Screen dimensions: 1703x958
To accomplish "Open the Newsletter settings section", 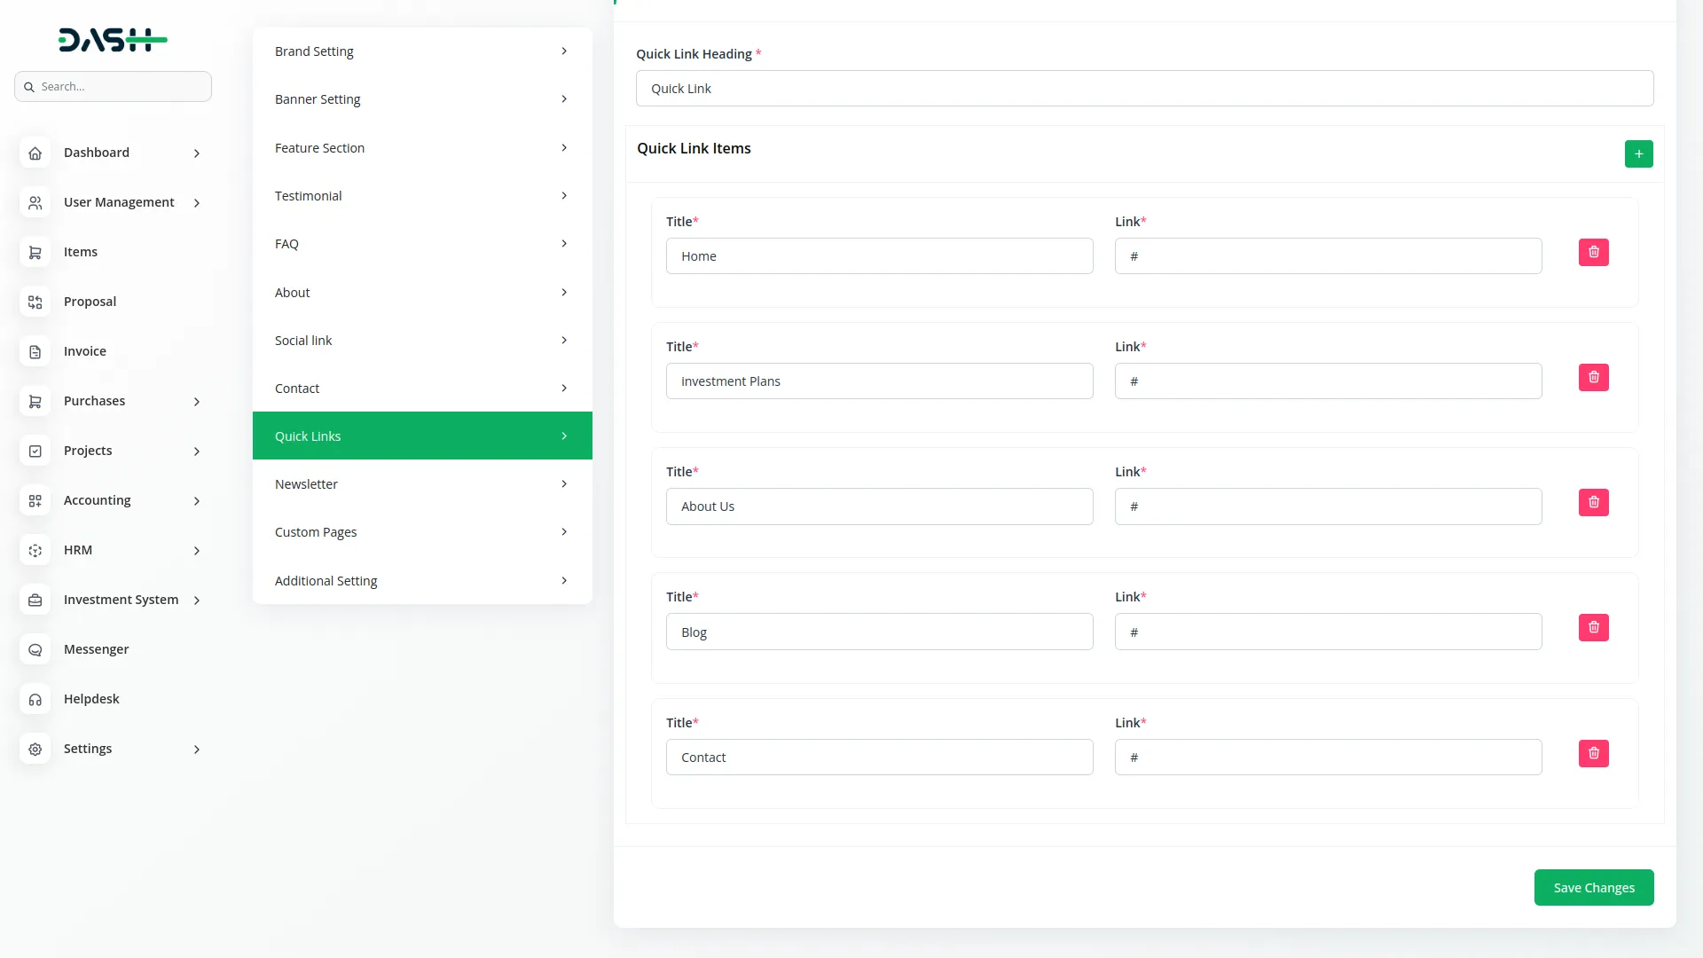I will [x=421, y=484].
